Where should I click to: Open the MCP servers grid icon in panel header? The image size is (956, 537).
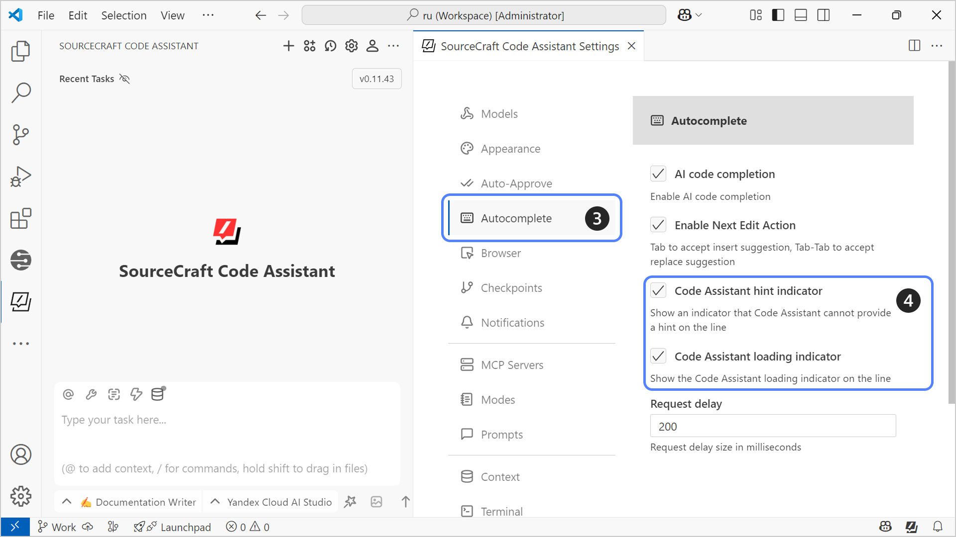pos(310,46)
